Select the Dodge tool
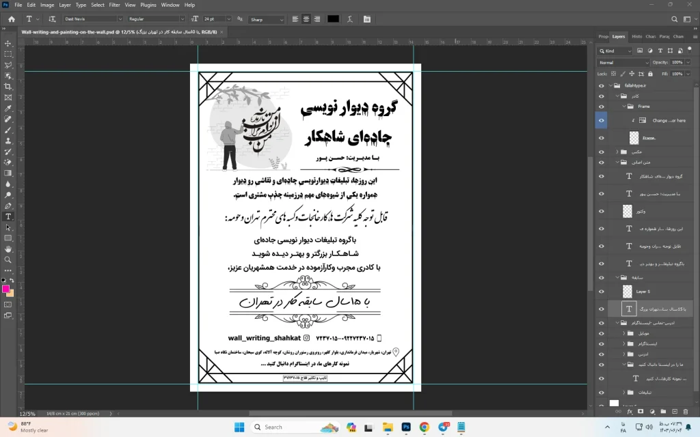This screenshot has height=437, width=700. (8, 195)
